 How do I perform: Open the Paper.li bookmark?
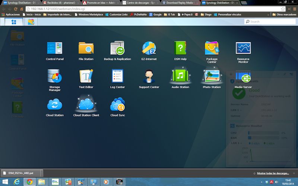click(185, 15)
